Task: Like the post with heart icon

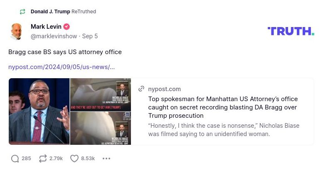Action: coord(74,159)
